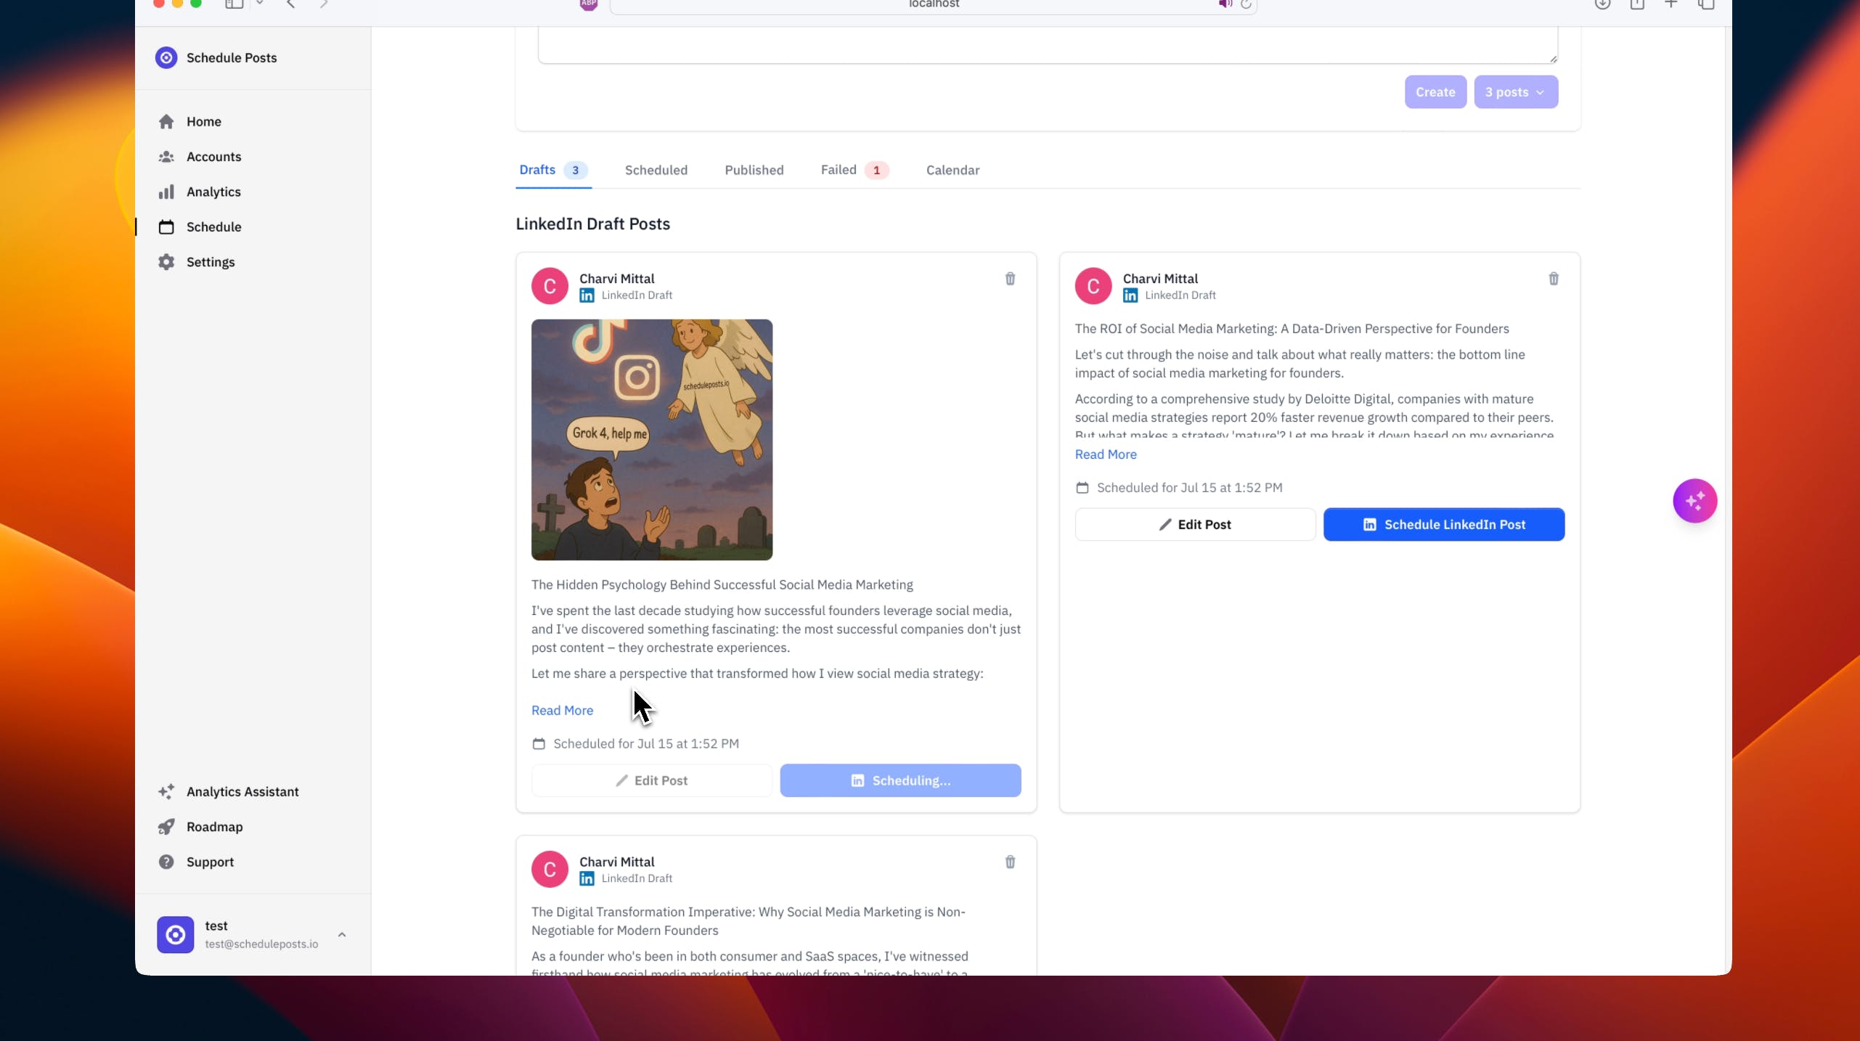Click the "LinkedIn Draft Posts" heading
Image resolution: width=1860 pixels, height=1041 pixels.
pos(592,224)
